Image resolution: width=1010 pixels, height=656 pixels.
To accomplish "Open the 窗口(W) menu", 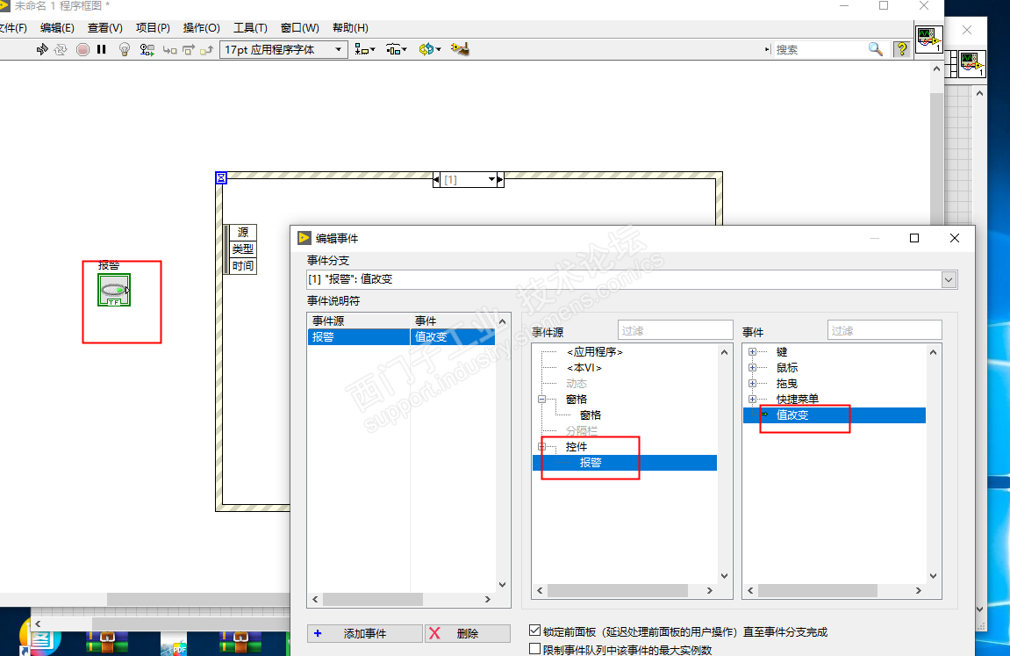I will (x=299, y=28).
